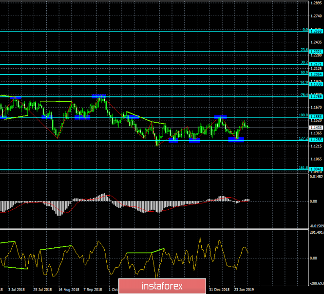Select the 50.0 Fibonacci price tag 1.2054

click(316, 74)
